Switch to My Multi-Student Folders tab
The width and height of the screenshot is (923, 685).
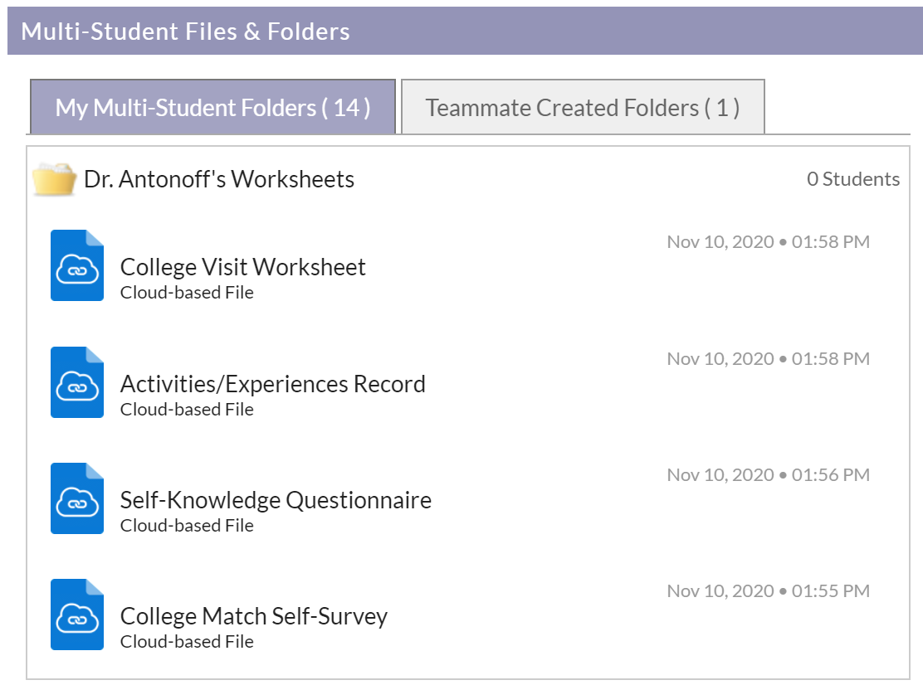(212, 108)
